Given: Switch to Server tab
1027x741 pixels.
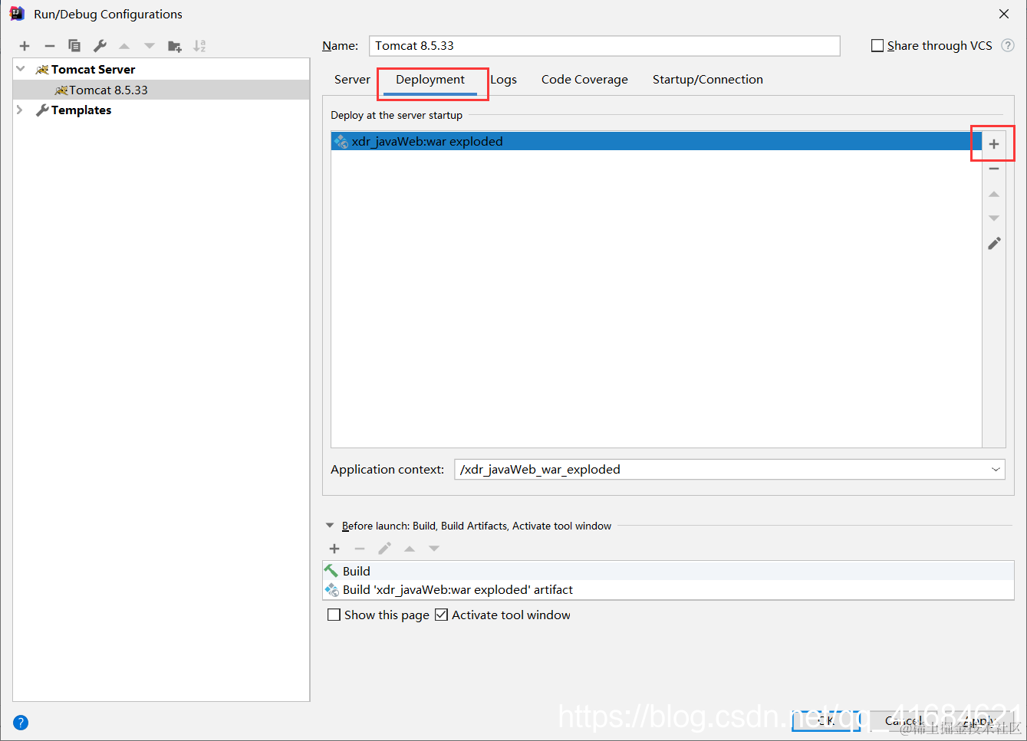Looking at the screenshot, I should click(x=352, y=79).
